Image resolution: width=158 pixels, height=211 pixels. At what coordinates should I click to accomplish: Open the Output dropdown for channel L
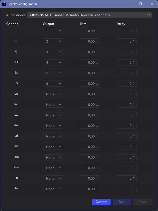tap(53, 31)
